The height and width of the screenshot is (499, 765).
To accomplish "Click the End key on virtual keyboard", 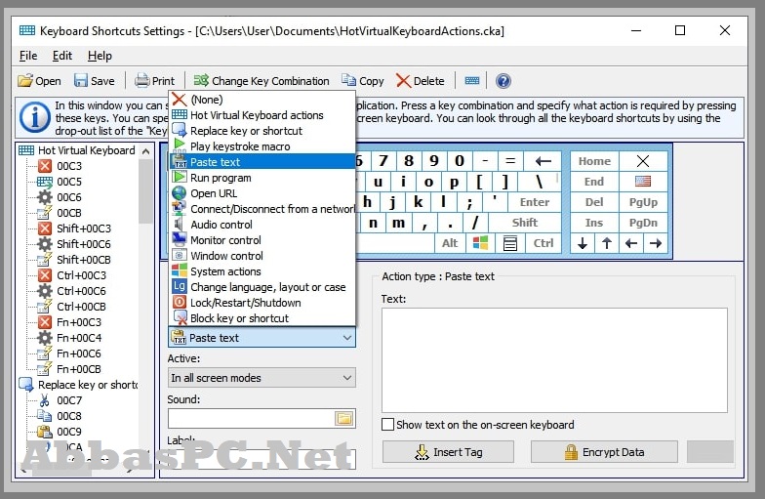I will click(x=595, y=182).
